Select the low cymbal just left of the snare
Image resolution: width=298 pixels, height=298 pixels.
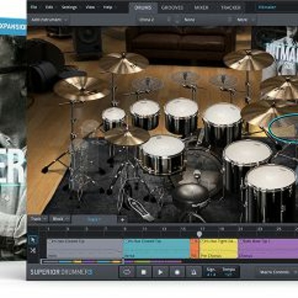click(126, 136)
